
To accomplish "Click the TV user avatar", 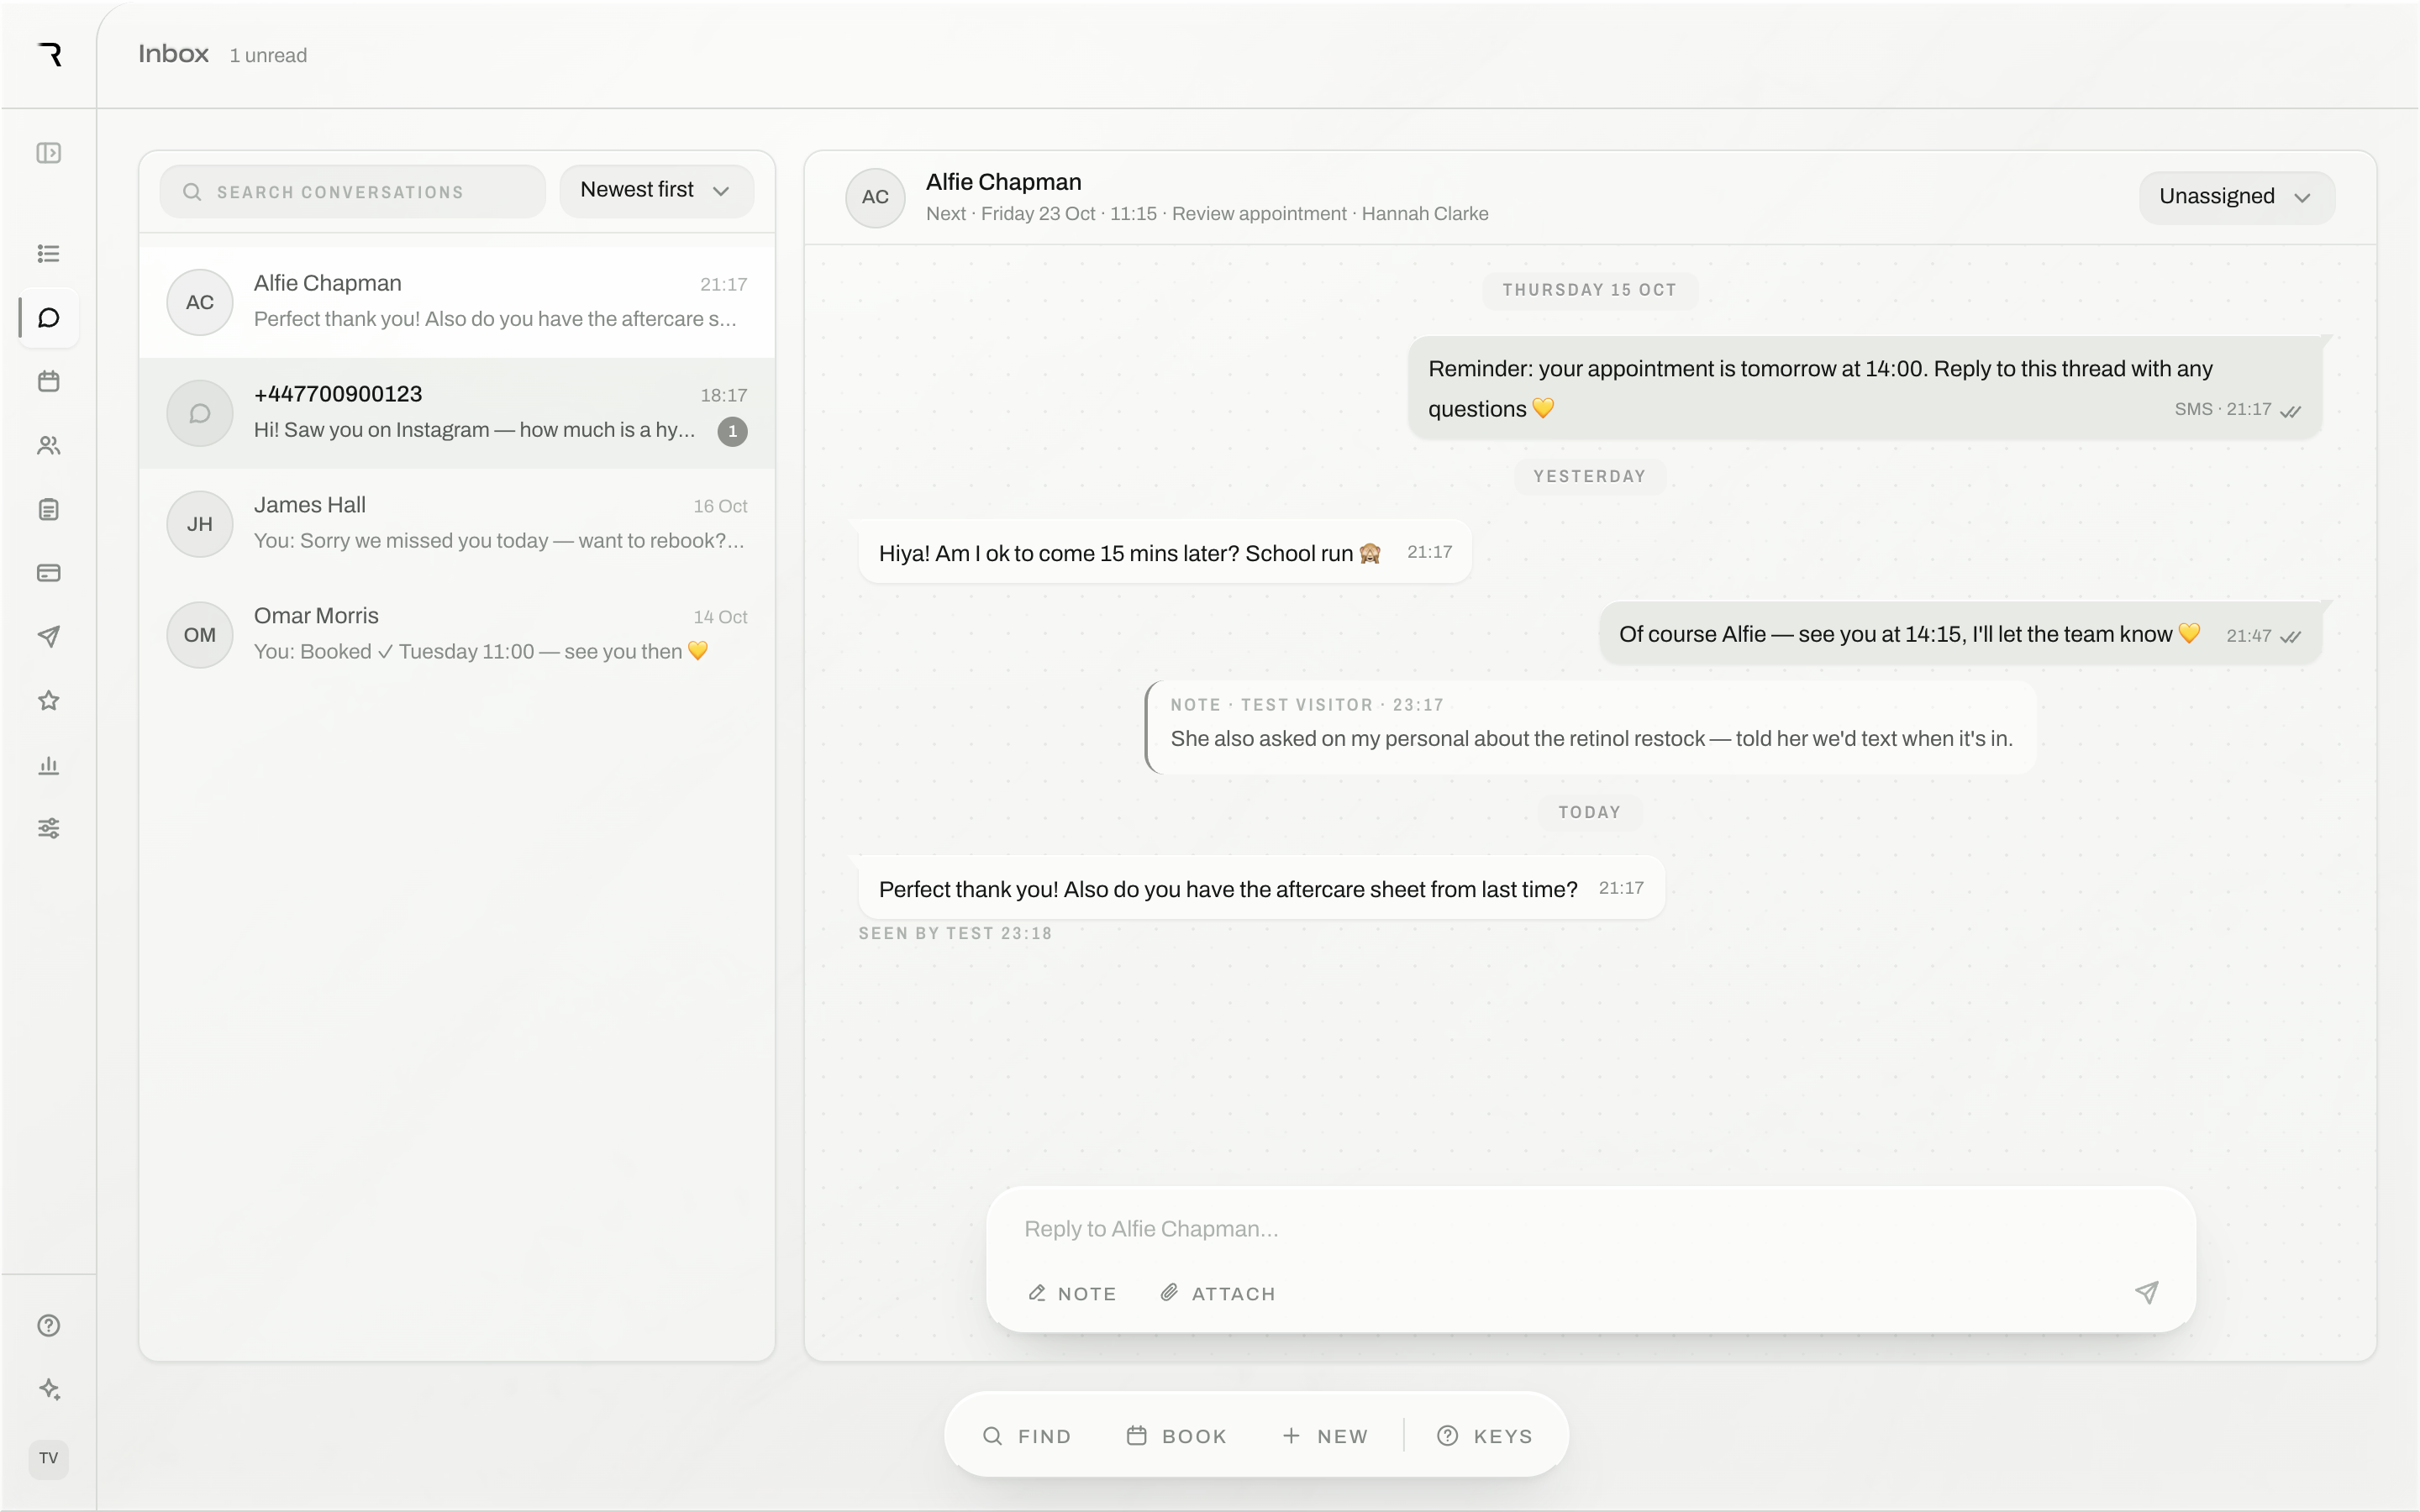I will click(48, 1458).
